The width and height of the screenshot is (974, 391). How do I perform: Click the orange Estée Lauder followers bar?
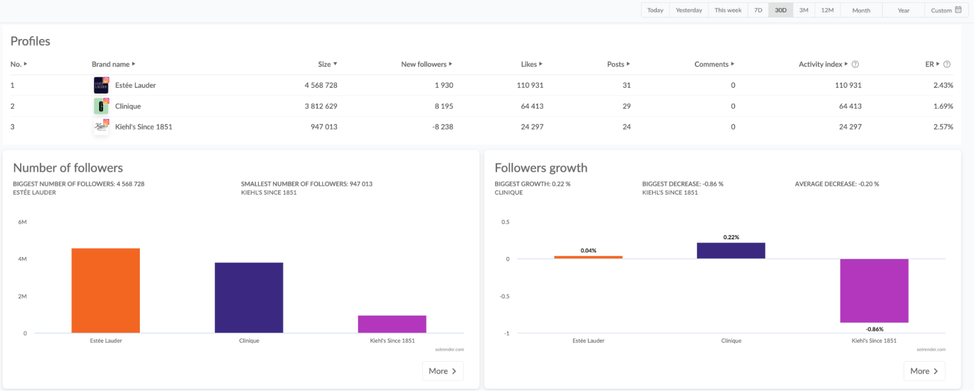pos(106,290)
